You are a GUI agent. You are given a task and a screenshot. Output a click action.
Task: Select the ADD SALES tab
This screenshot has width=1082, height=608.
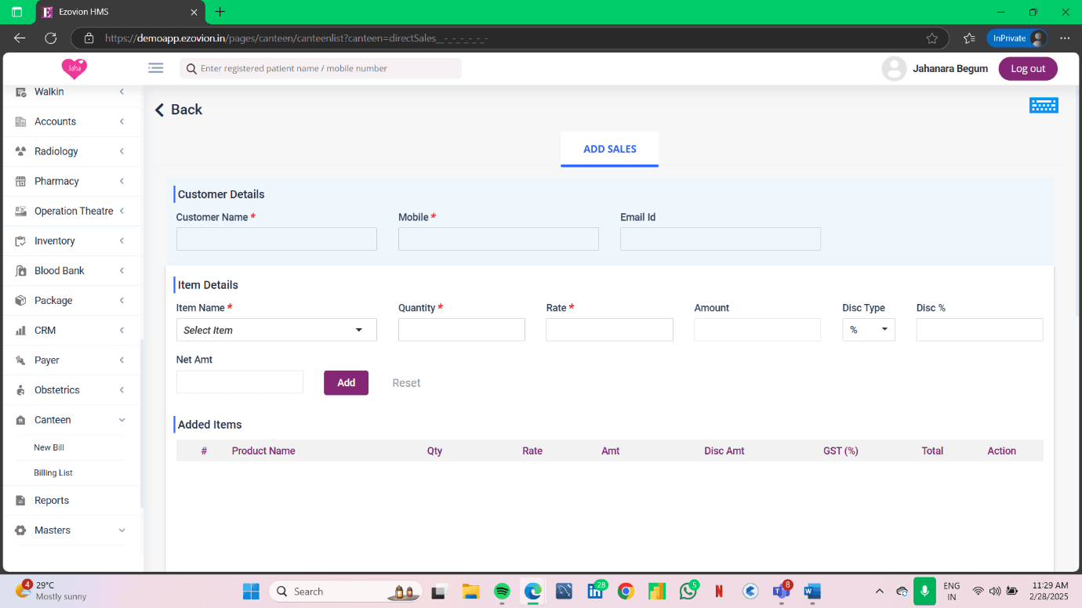(x=609, y=149)
